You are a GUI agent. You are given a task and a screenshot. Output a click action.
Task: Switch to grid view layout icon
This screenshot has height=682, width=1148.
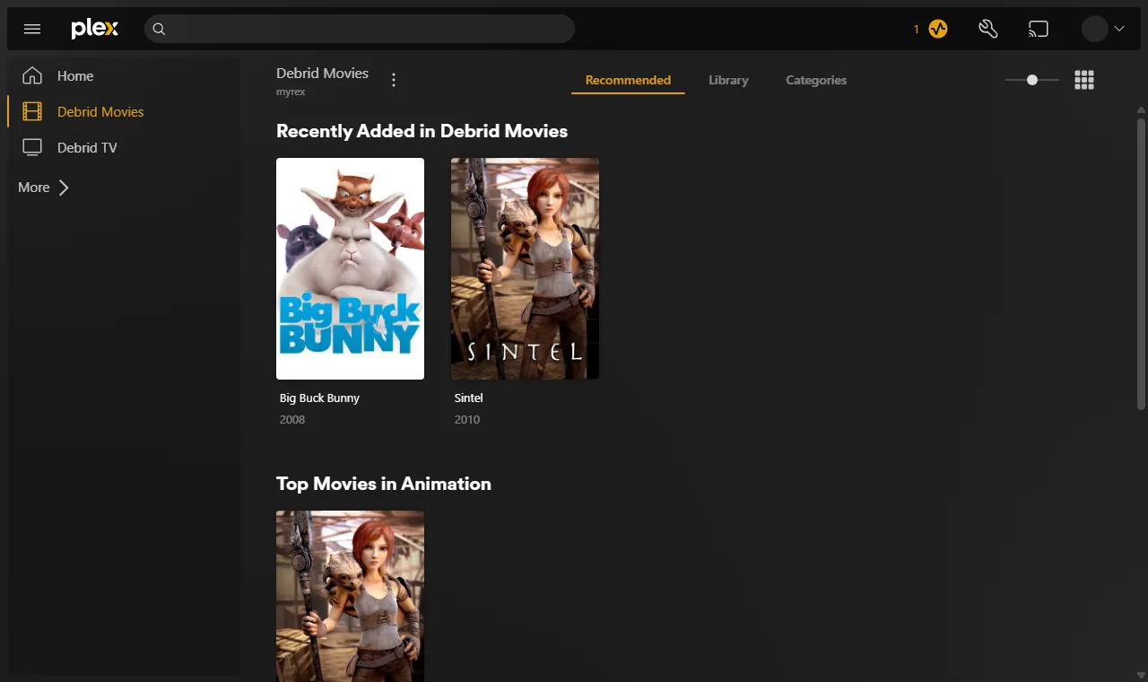[x=1084, y=80]
